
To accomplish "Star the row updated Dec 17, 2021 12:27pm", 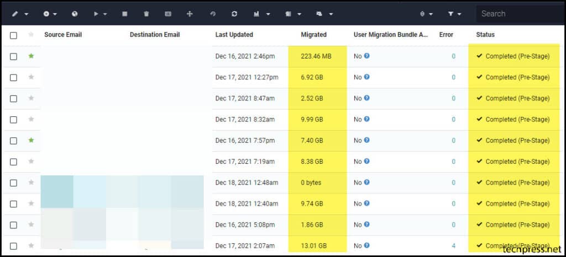I will pos(31,77).
